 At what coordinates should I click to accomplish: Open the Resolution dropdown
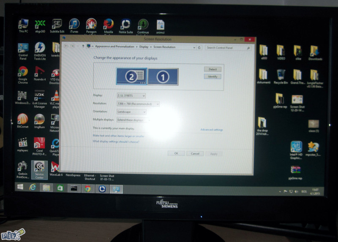pos(138,104)
